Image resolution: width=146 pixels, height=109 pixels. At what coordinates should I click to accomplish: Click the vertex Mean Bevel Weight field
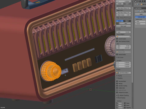pos(123,8)
